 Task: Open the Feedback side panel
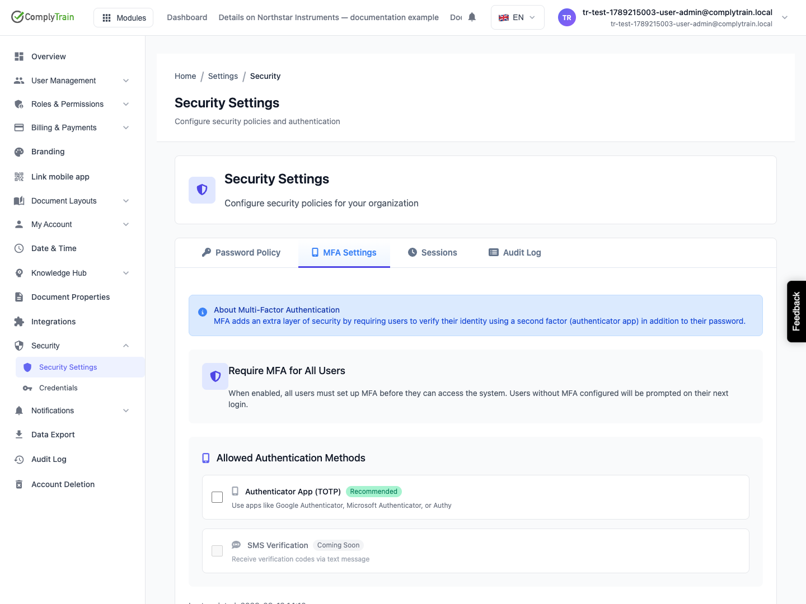tap(796, 312)
